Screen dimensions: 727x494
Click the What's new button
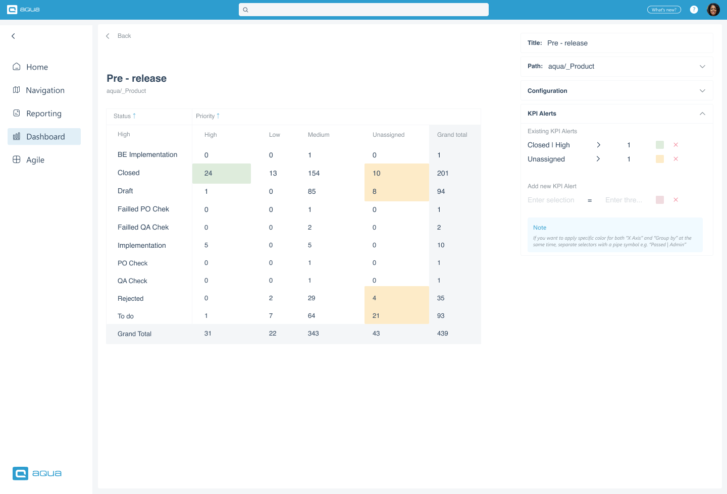[x=664, y=9]
